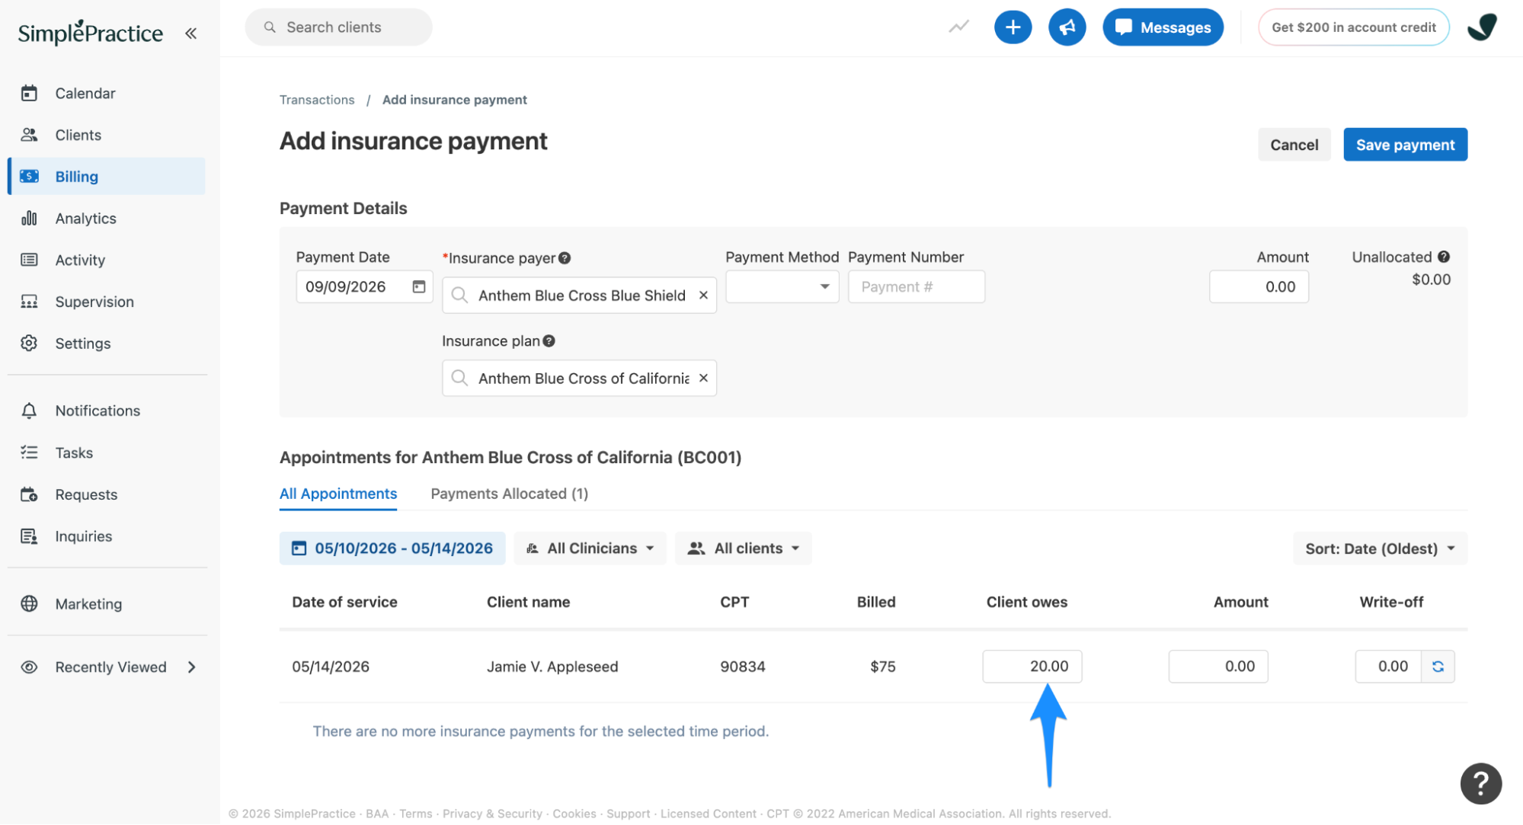Open the Support footer link
The height and width of the screenshot is (825, 1523).
pyautogui.click(x=628, y=814)
